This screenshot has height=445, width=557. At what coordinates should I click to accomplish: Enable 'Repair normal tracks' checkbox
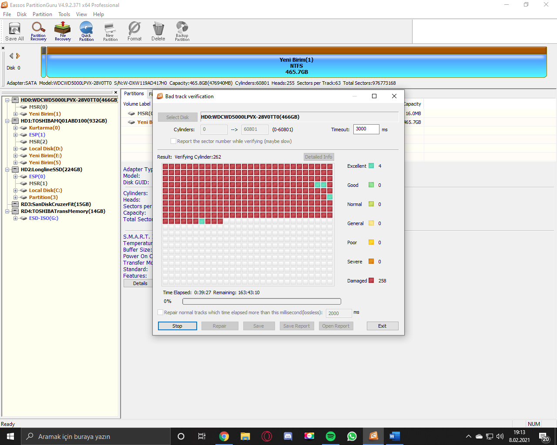(x=161, y=312)
